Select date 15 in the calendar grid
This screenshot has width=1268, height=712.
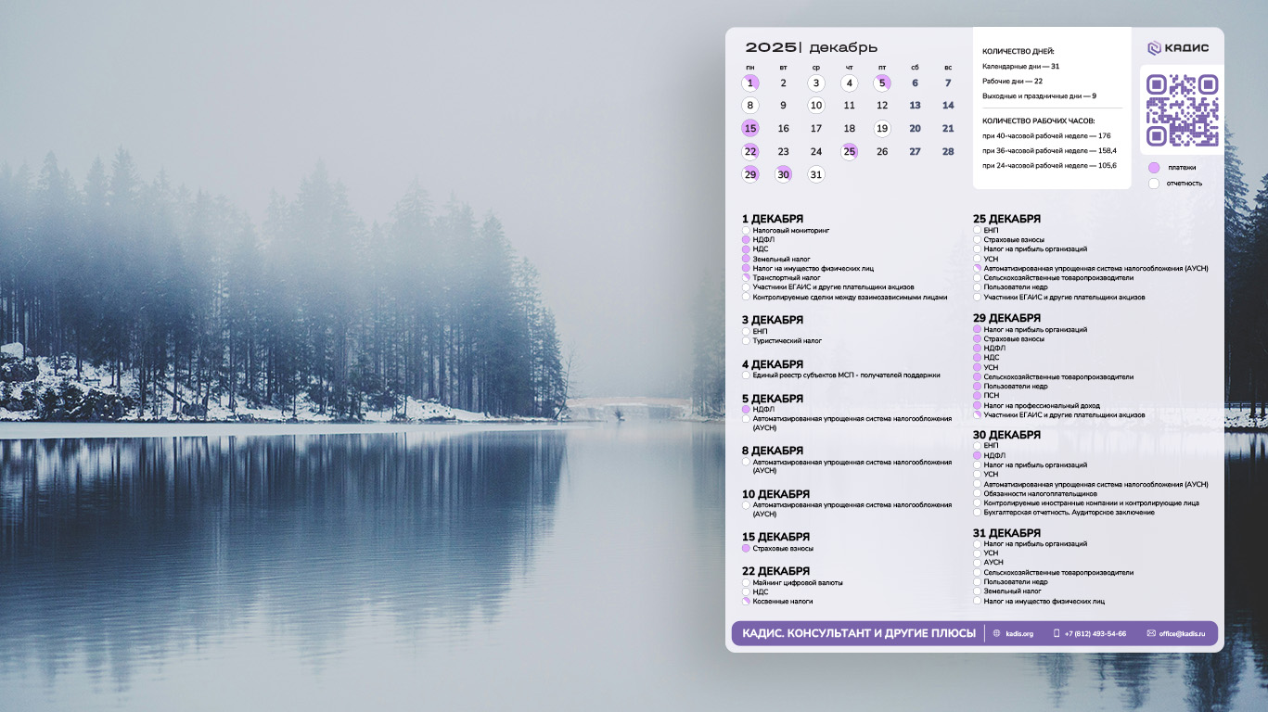[x=750, y=129]
